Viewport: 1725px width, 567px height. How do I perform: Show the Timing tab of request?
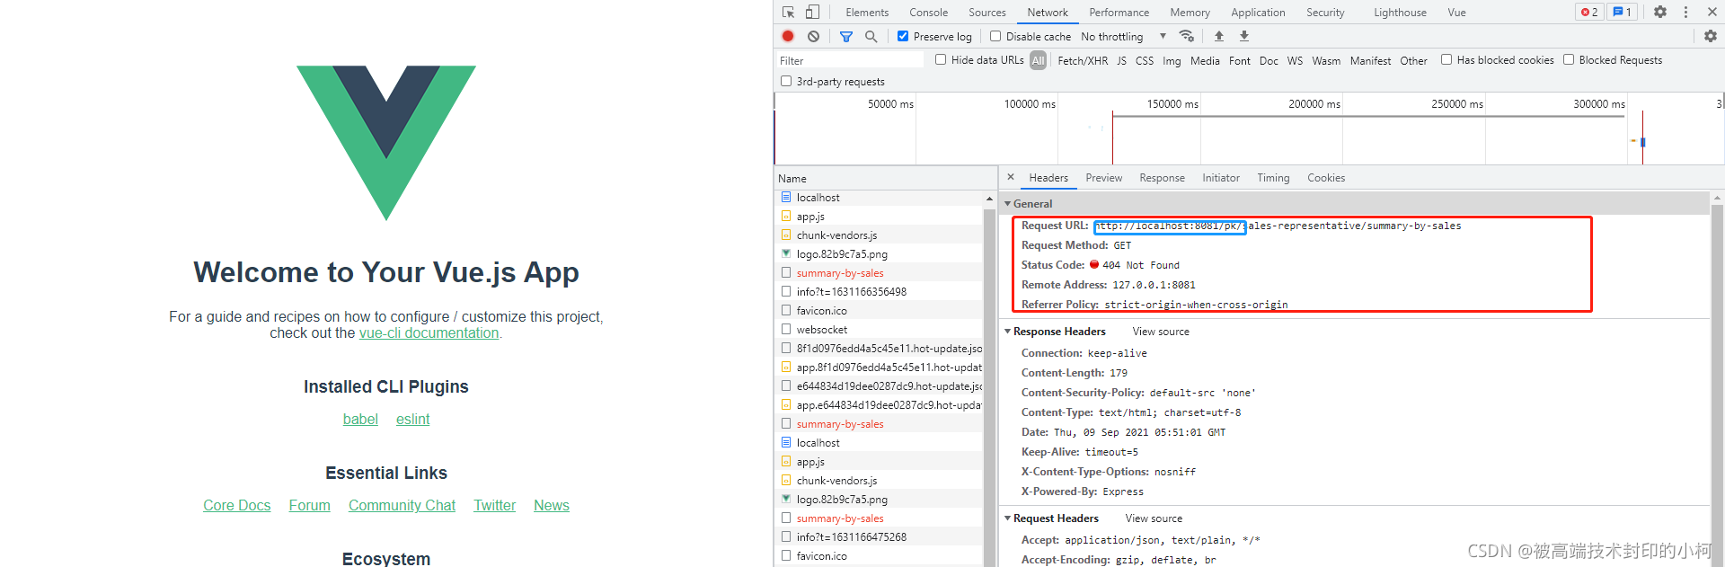click(x=1273, y=178)
